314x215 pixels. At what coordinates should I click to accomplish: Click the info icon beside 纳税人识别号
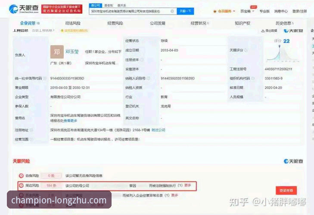[x=149, y=78]
